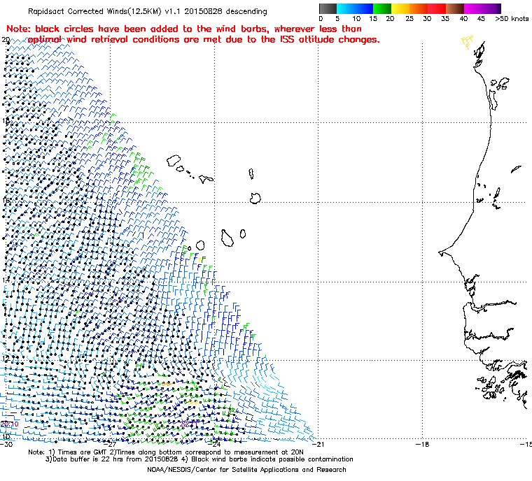Click the green 15-20 knots legend segment
Image resolution: width=532 pixels, height=481 pixels.
point(382,8)
